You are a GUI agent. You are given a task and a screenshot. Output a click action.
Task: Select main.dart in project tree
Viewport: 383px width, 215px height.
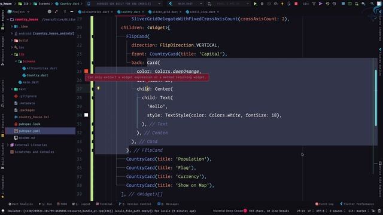pyautogui.click(x=31, y=82)
